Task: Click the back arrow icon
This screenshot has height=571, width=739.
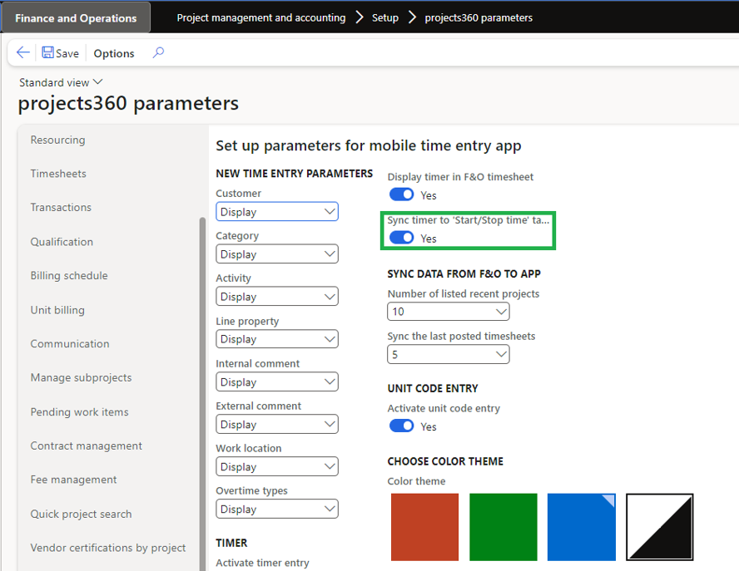Action: pos(23,53)
